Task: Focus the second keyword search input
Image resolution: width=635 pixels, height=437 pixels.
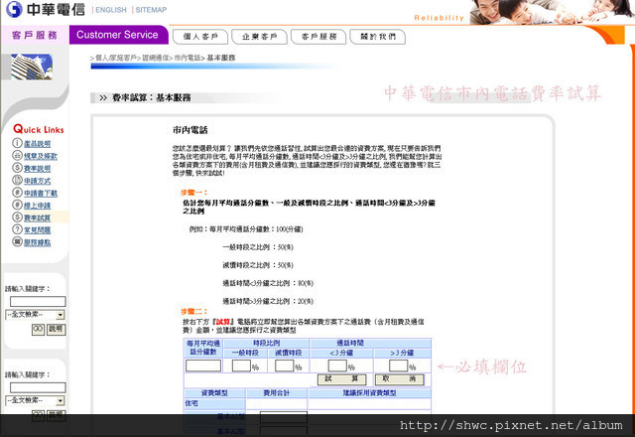Action: click(38, 387)
